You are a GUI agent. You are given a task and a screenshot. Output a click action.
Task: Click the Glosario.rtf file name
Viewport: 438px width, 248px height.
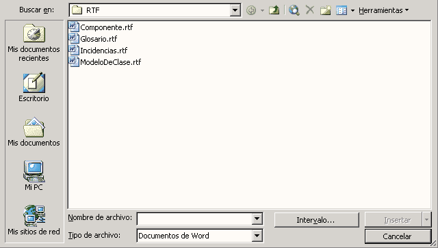pyautogui.click(x=99, y=39)
